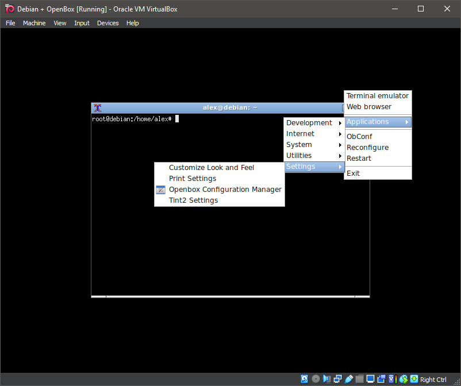
Task: Expand the Development submenu arrow
Action: 340,123
